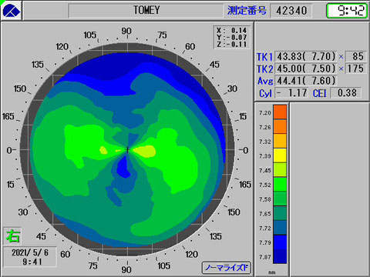
Task: Click the CEI label
Action: (x=319, y=93)
